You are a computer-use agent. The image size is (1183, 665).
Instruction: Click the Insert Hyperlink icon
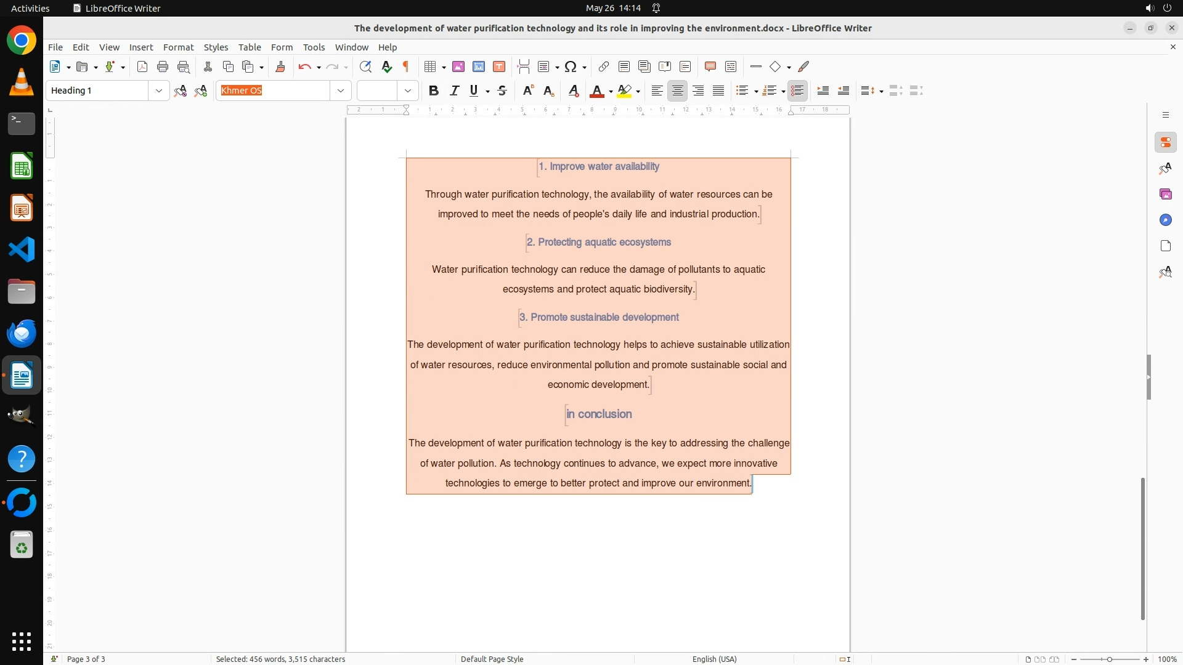coord(604,67)
